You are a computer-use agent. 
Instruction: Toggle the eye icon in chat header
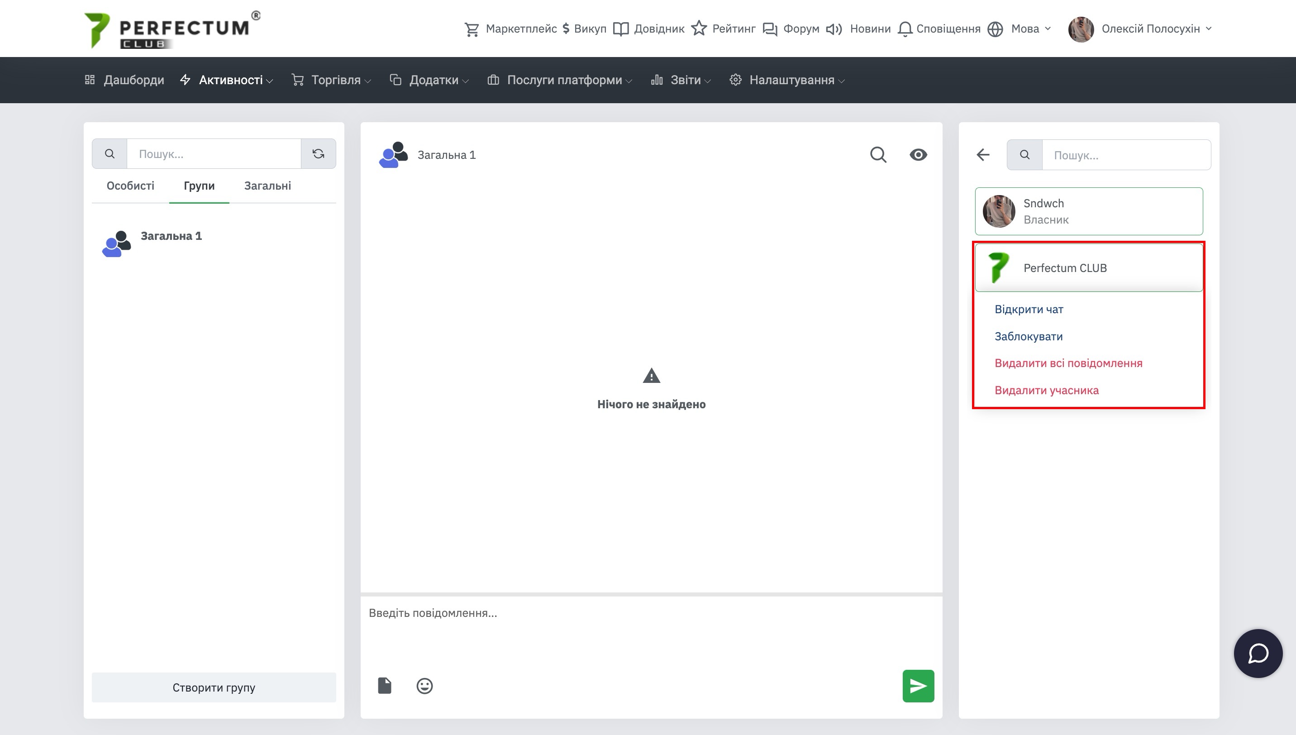click(x=918, y=154)
